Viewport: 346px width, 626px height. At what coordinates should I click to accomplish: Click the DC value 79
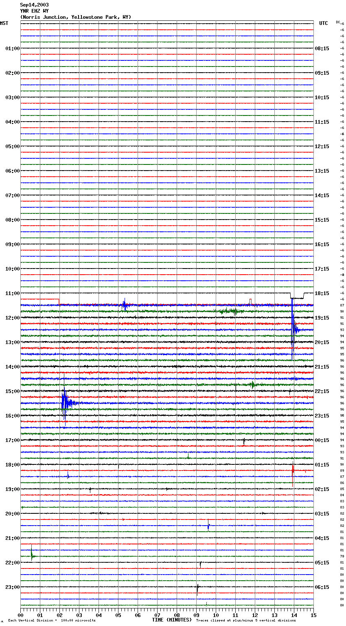[342, 556]
